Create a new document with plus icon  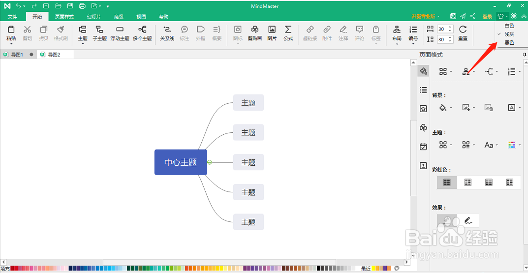[46, 6]
